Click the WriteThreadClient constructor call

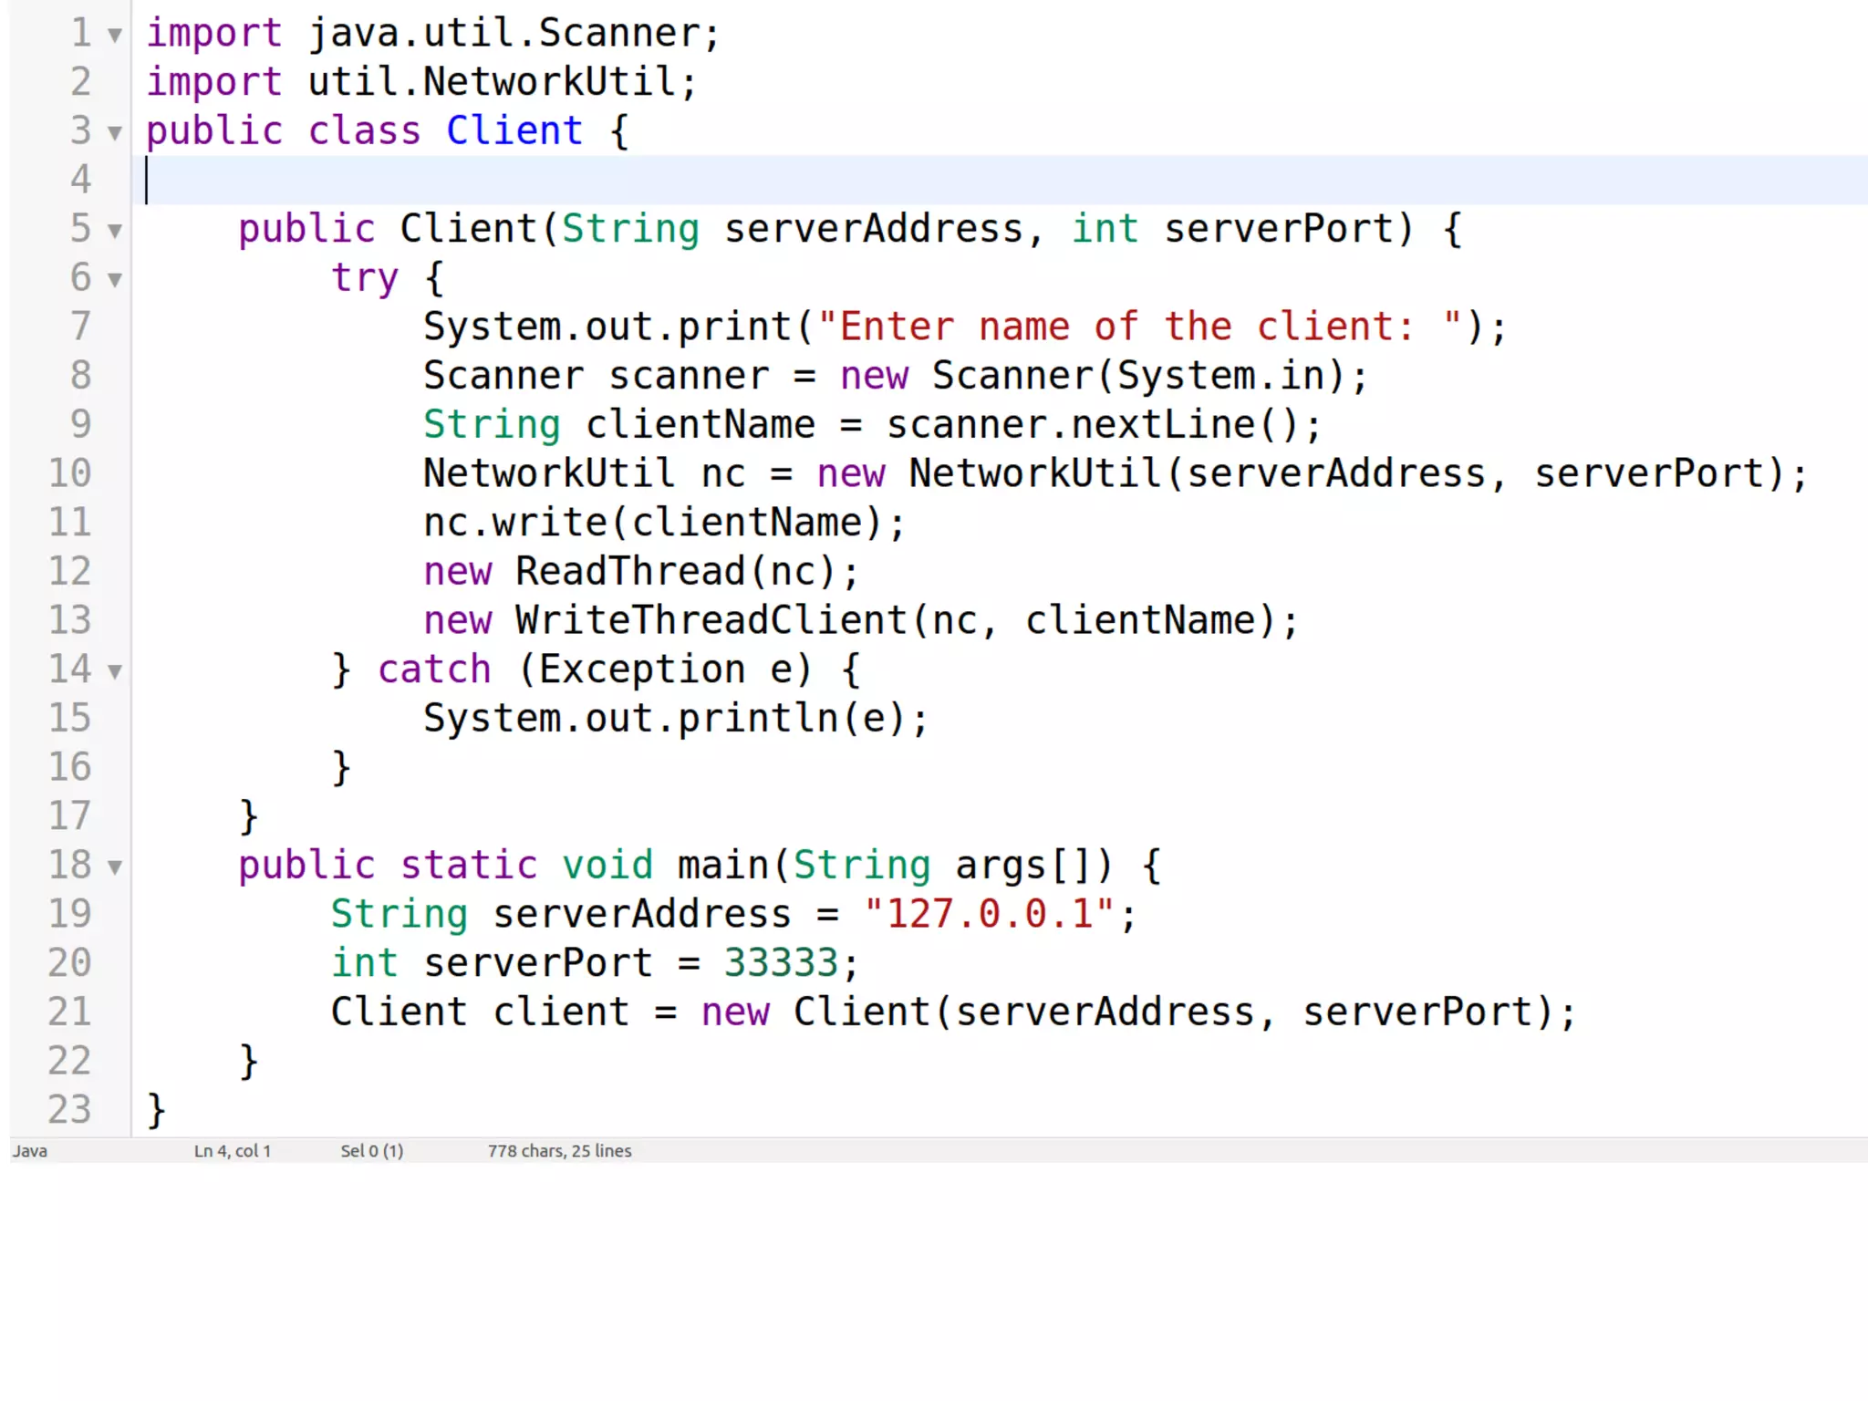point(711,621)
